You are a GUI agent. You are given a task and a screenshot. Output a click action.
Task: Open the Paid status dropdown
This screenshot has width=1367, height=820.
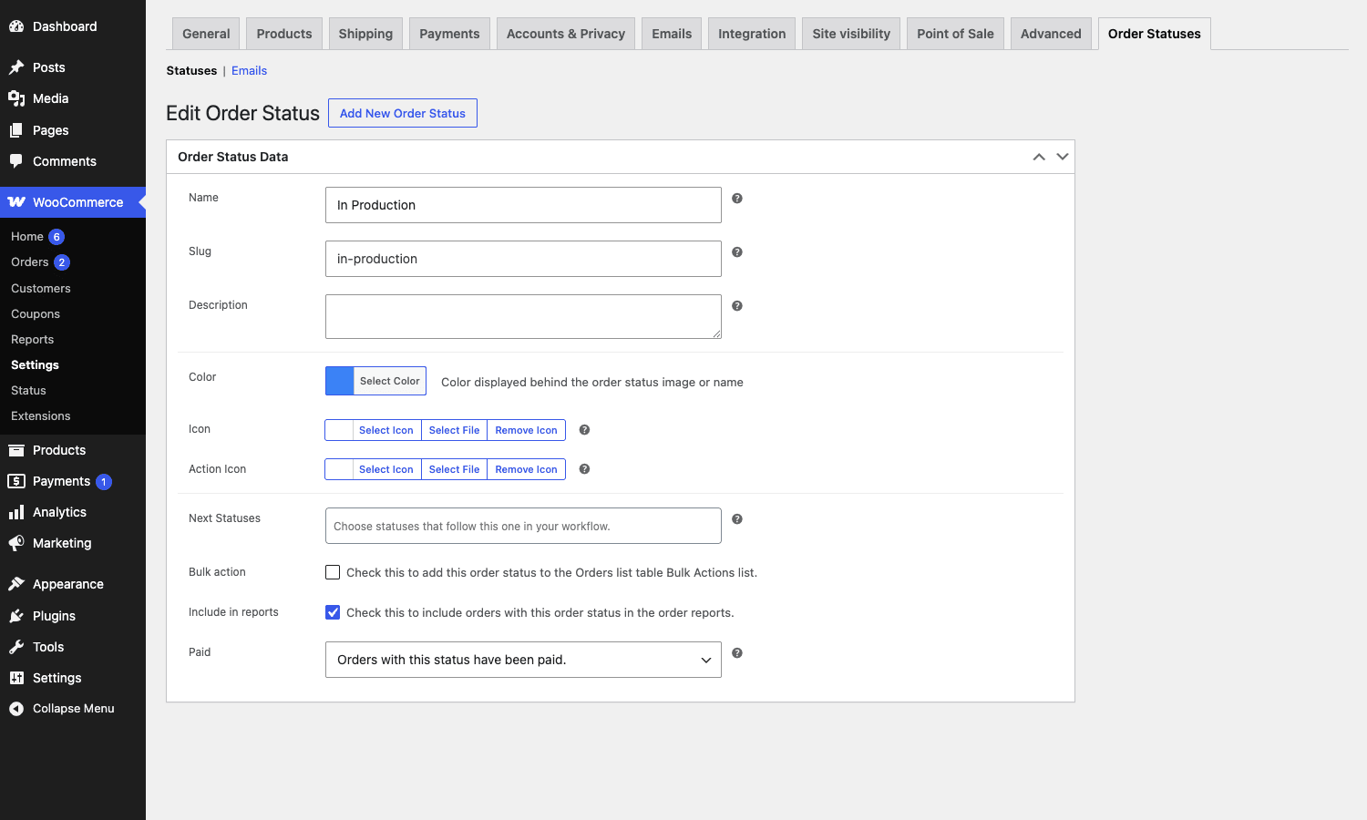[523, 660]
